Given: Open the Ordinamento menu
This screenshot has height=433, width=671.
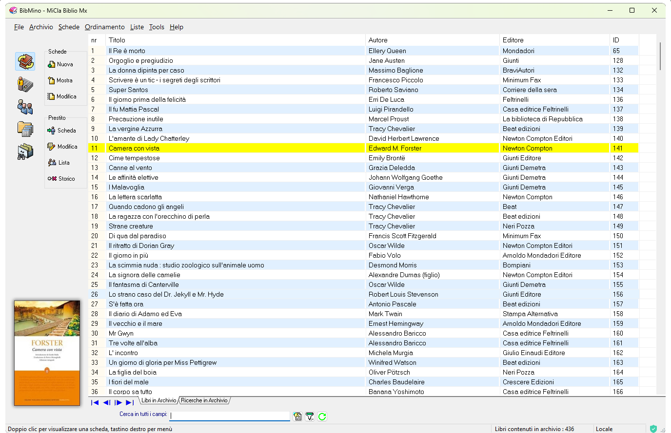Looking at the screenshot, I should [x=104, y=27].
